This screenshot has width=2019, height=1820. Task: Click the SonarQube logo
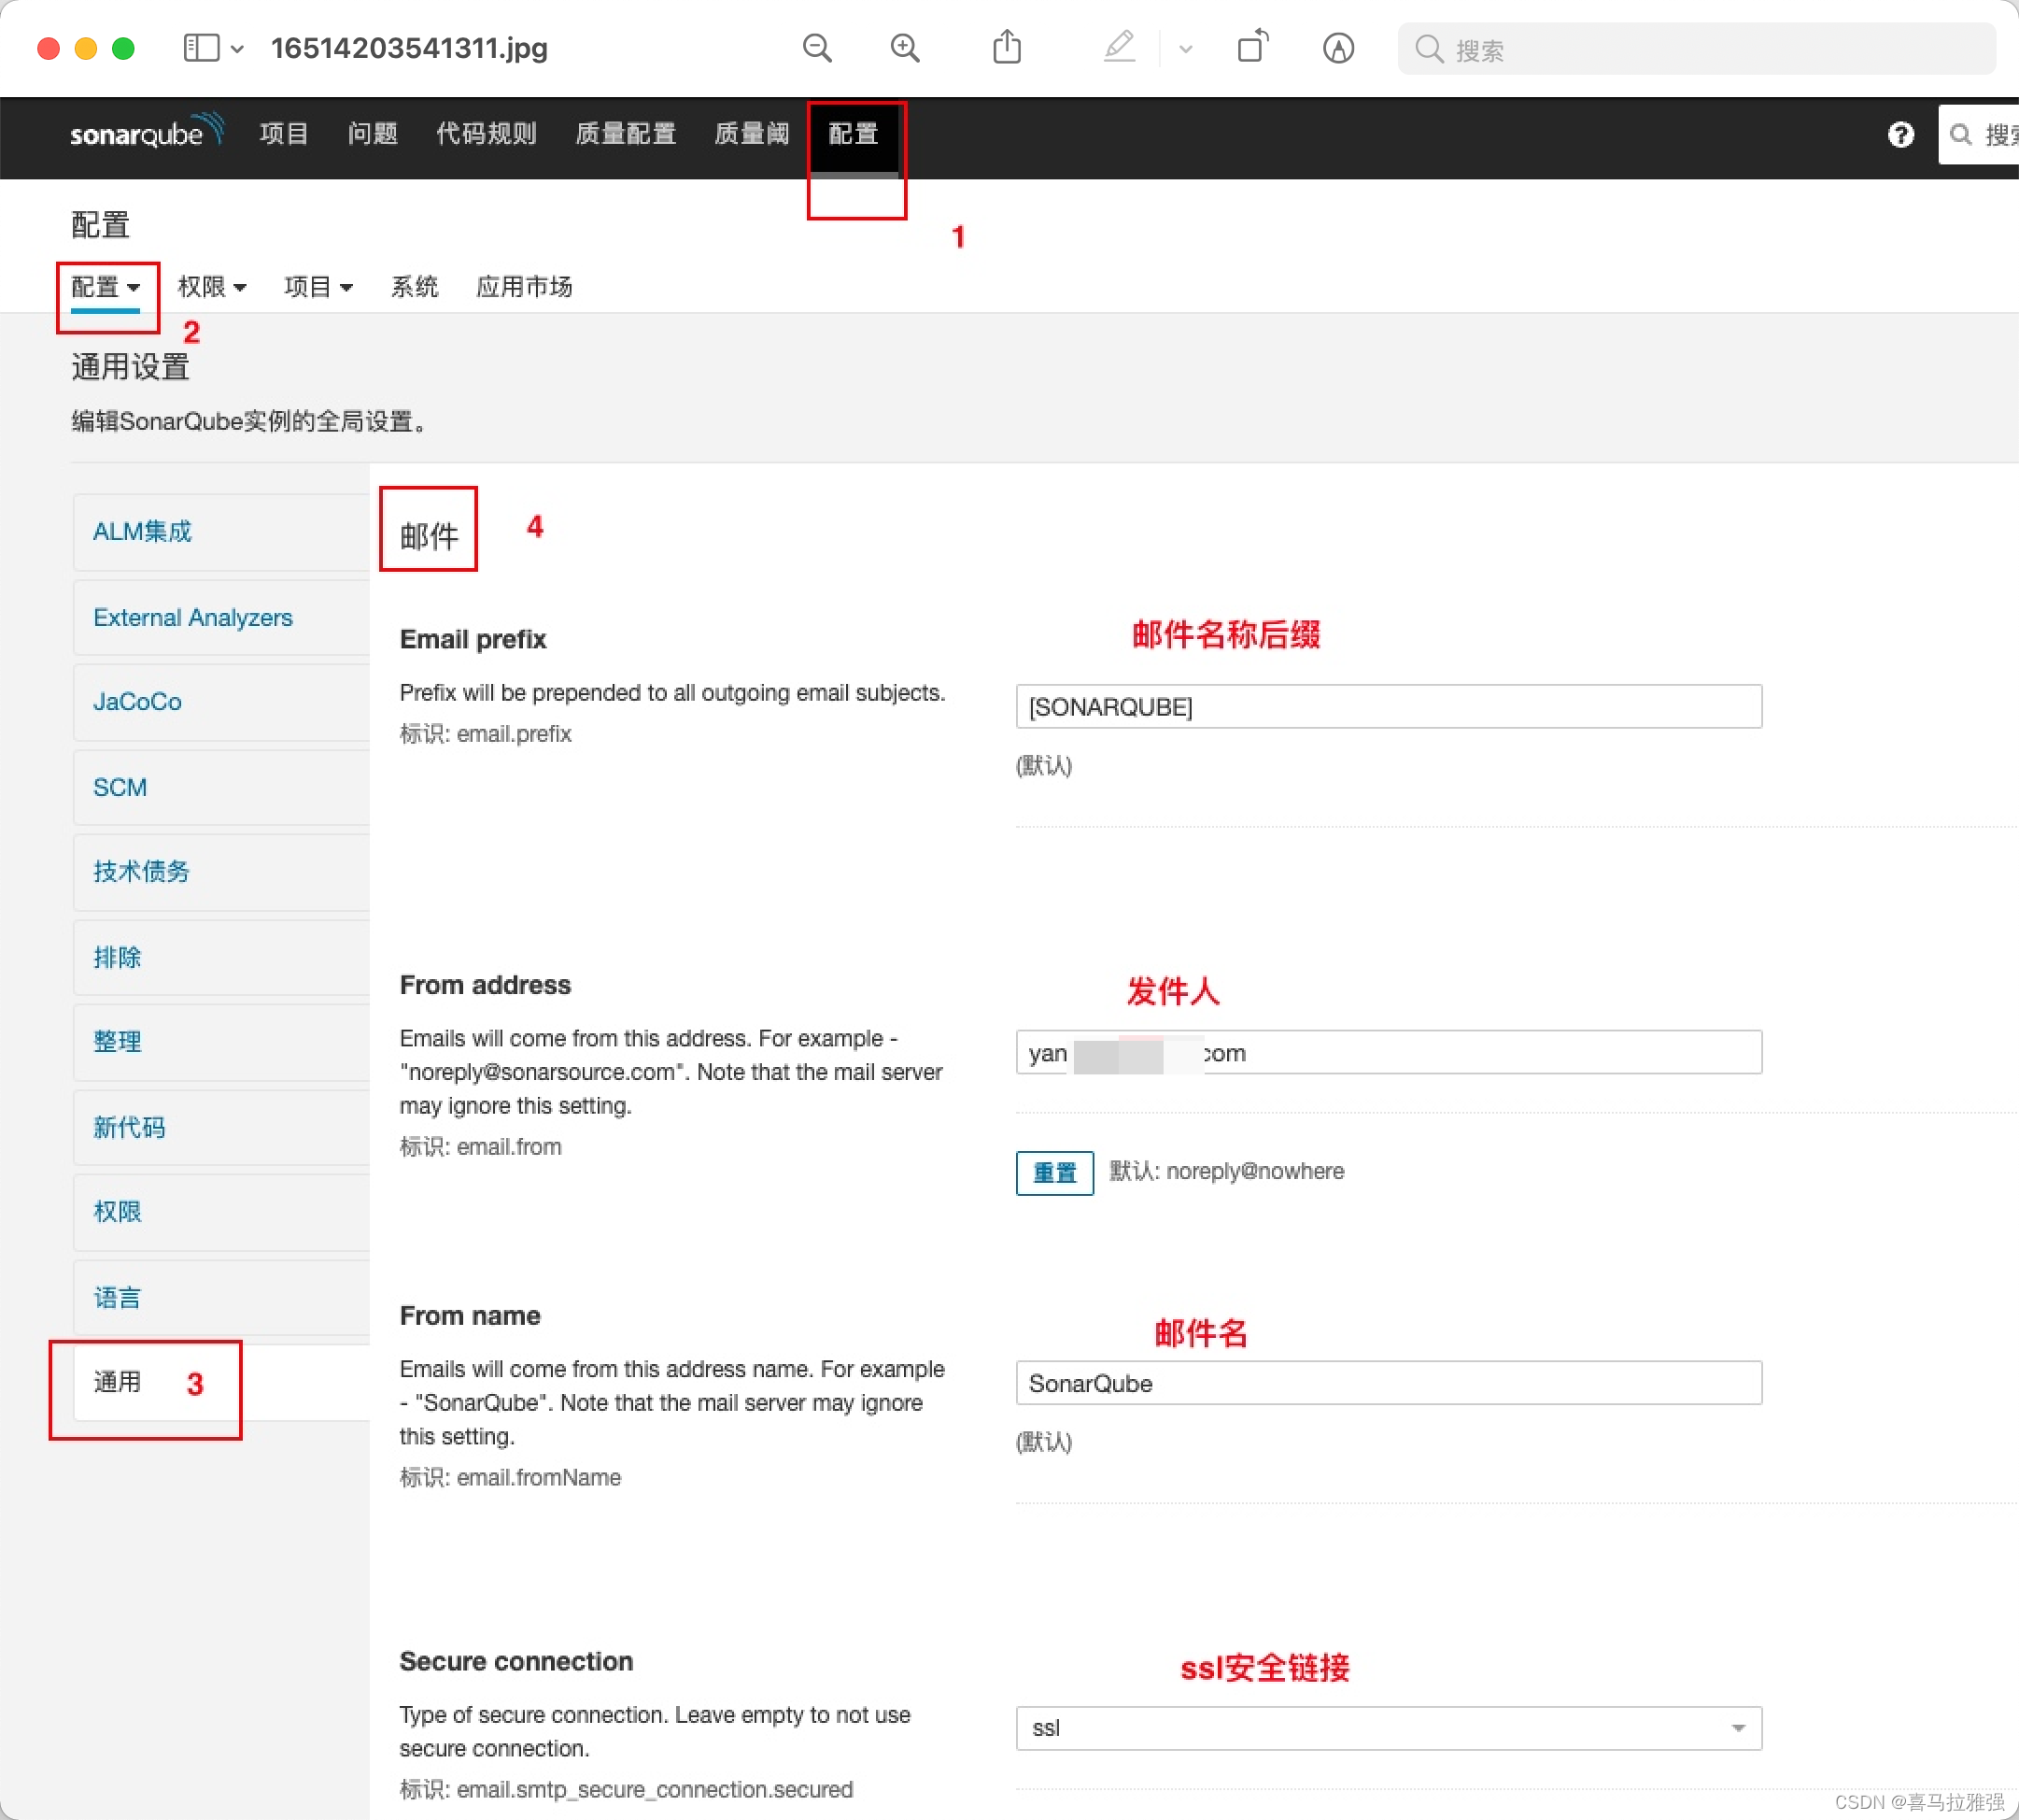(146, 132)
